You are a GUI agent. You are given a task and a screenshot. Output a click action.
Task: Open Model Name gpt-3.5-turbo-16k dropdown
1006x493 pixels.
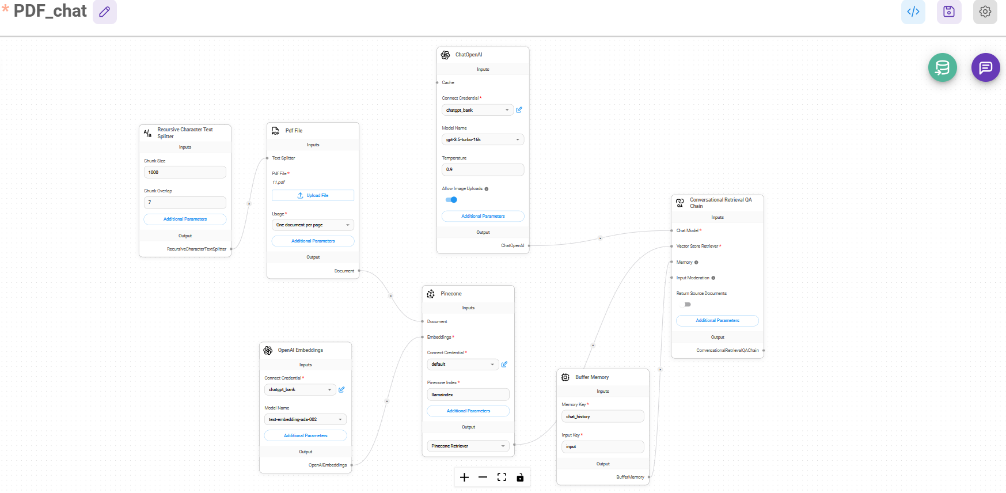pyautogui.click(x=483, y=139)
